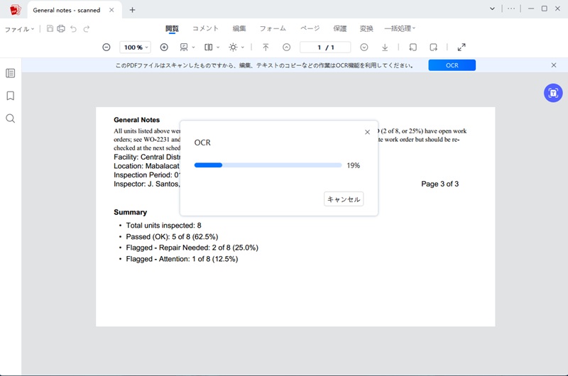Image resolution: width=568 pixels, height=376 pixels.
Task: Rotate the page clockwise
Action: [x=433, y=47]
